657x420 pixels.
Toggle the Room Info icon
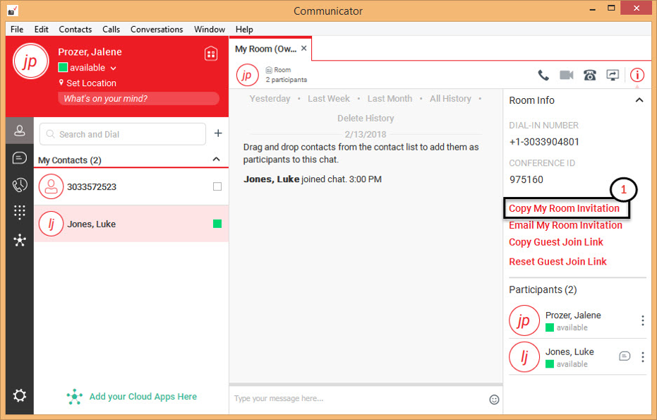pos(637,75)
